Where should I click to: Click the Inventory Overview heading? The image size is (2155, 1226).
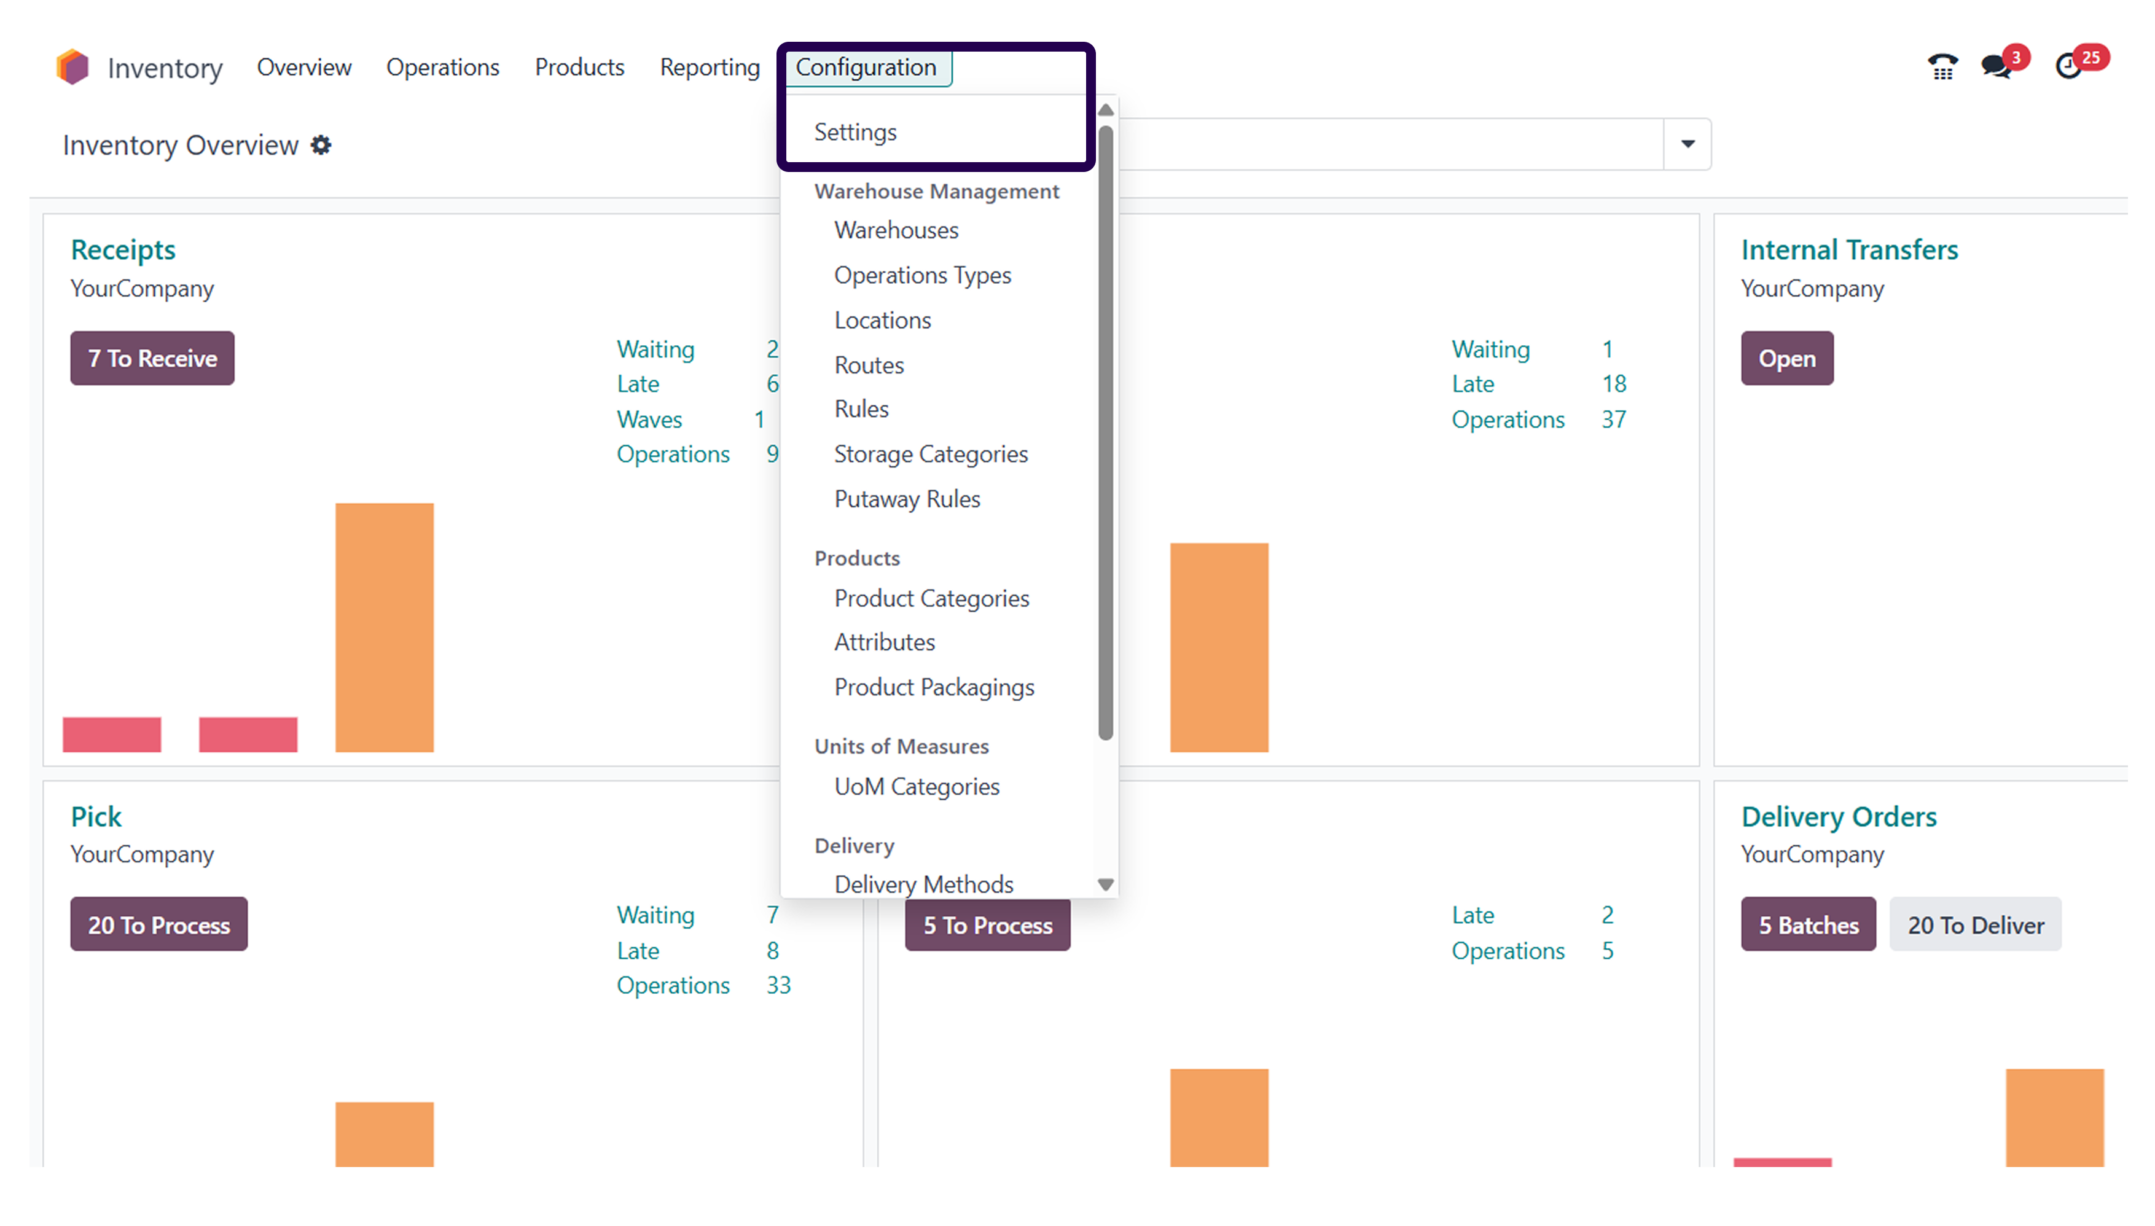point(180,145)
